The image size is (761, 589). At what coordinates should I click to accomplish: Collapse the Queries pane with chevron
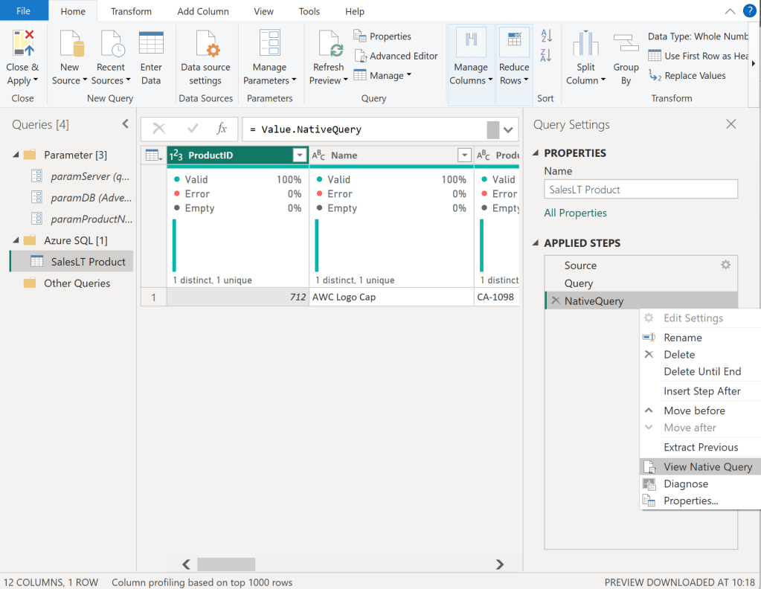125,125
